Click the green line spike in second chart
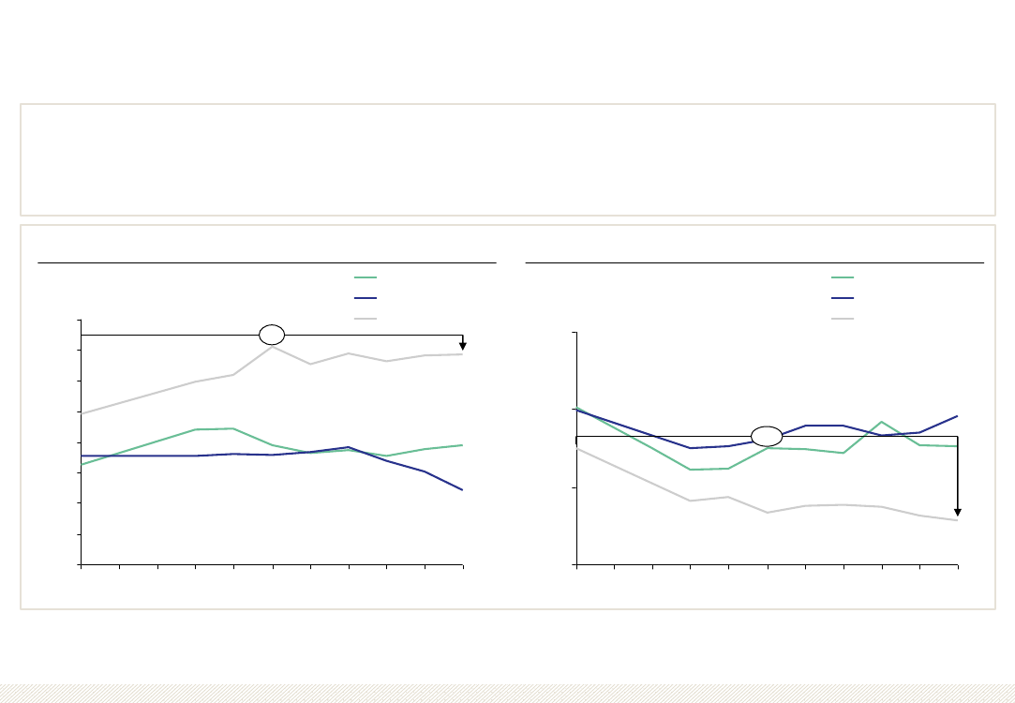This screenshot has height=703, width=1015. (x=881, y=423)
